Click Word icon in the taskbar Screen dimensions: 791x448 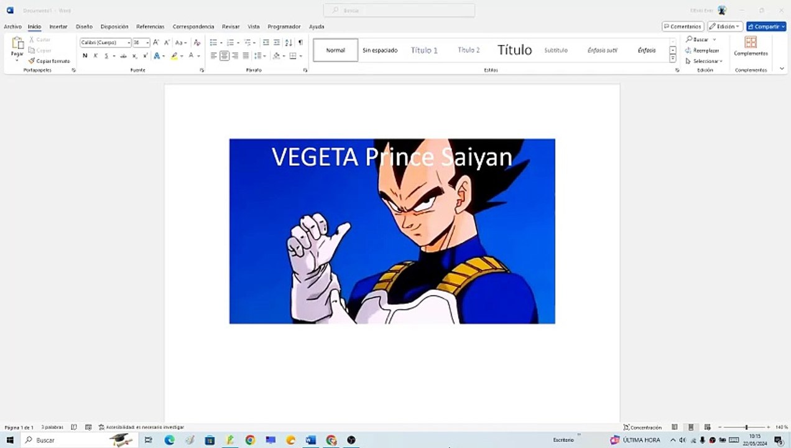click(x=311, y=440)
